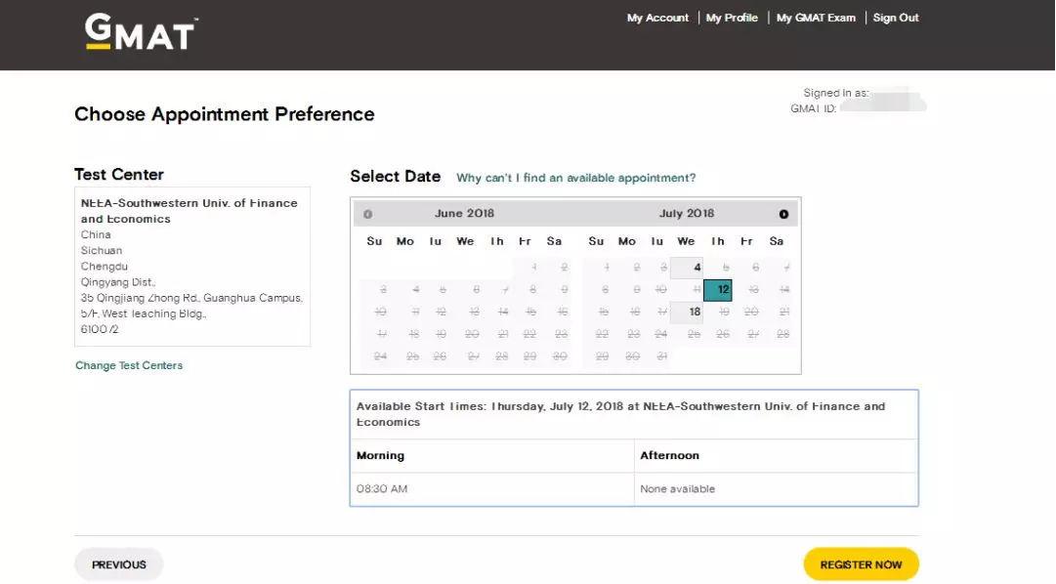This screenshot has width=1056, height=584.
Task: Click the Choose Appointment Preference heading
Action: (x=225, y=114)
